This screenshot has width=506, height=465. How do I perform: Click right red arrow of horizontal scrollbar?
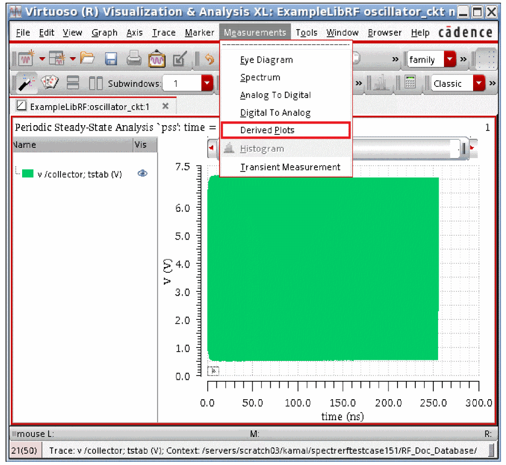[473, 148]
